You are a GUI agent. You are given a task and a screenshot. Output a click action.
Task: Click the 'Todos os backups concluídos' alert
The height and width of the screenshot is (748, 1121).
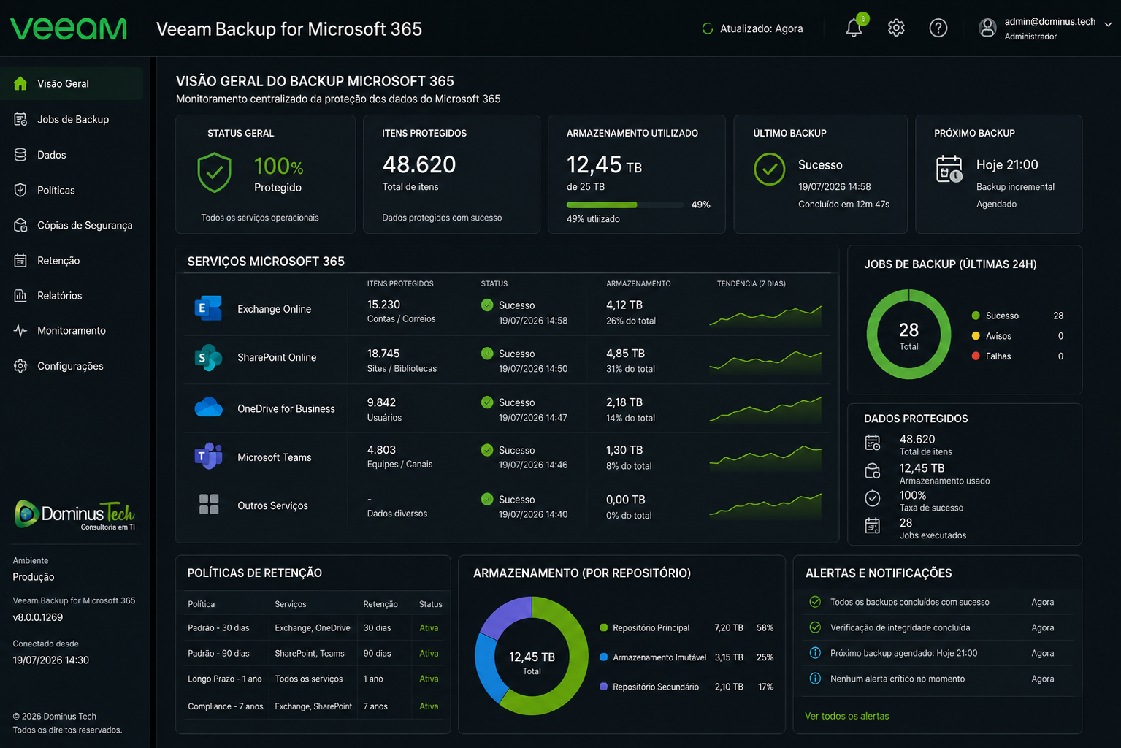pyautogui.click(x=936, y=602)
